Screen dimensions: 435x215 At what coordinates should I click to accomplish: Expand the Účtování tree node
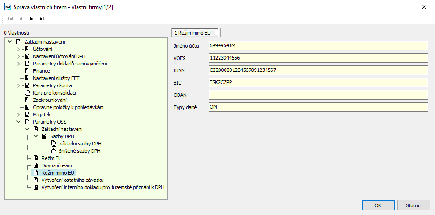tap(19, 49)
